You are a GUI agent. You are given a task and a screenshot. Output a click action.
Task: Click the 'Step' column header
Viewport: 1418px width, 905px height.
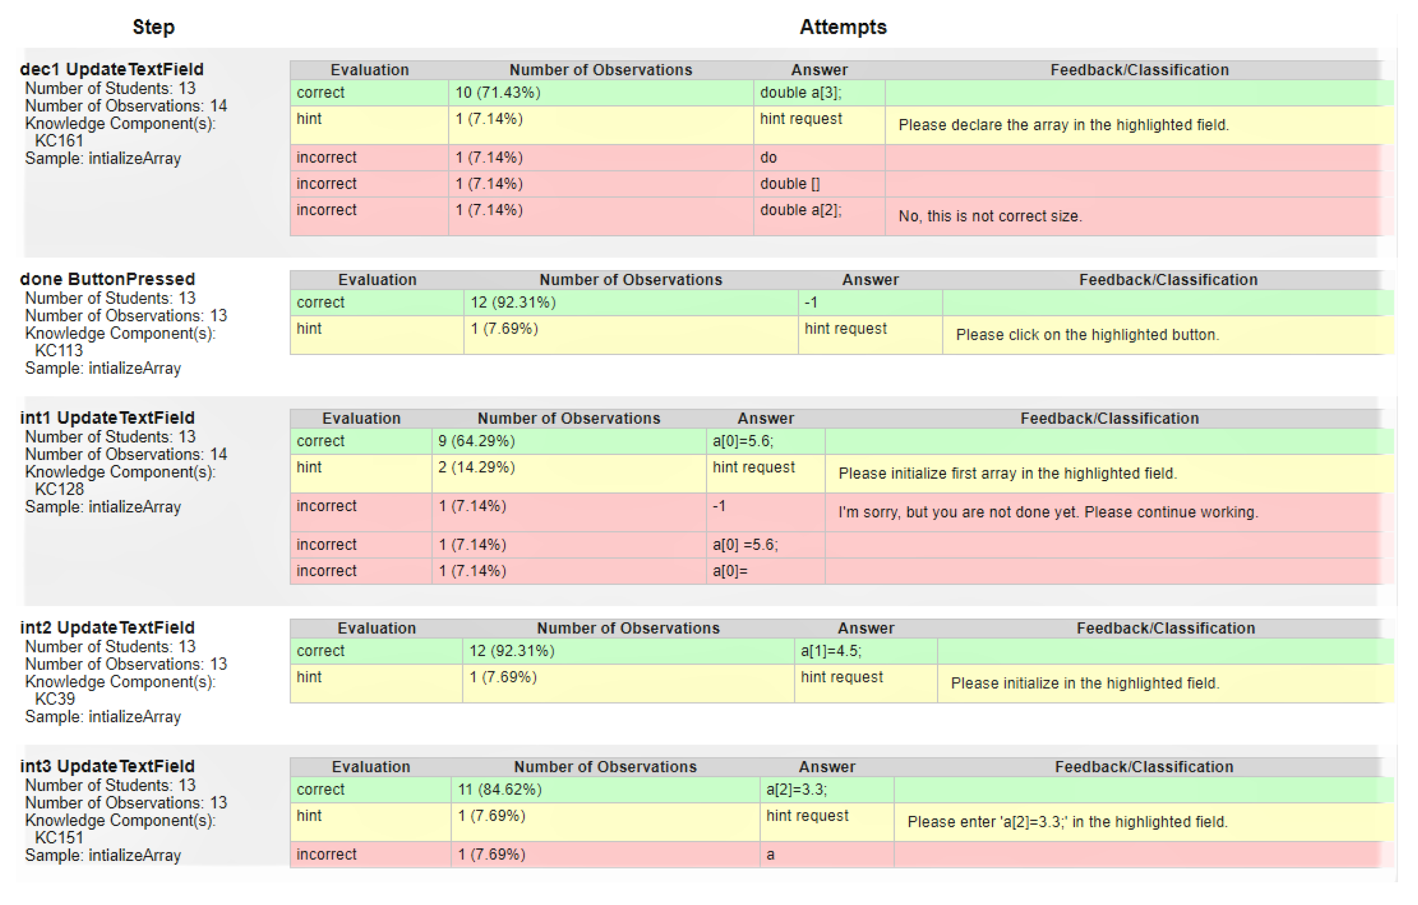[x=153, y=27]
